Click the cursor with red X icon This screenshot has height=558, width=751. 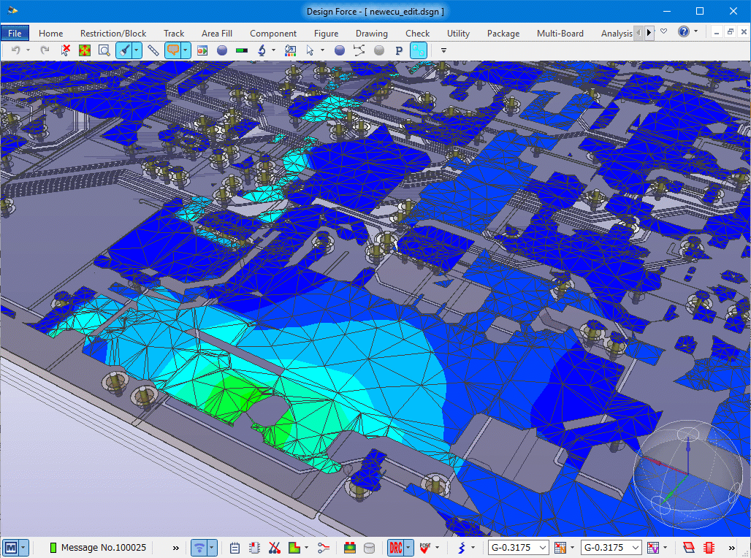point(66,50)
